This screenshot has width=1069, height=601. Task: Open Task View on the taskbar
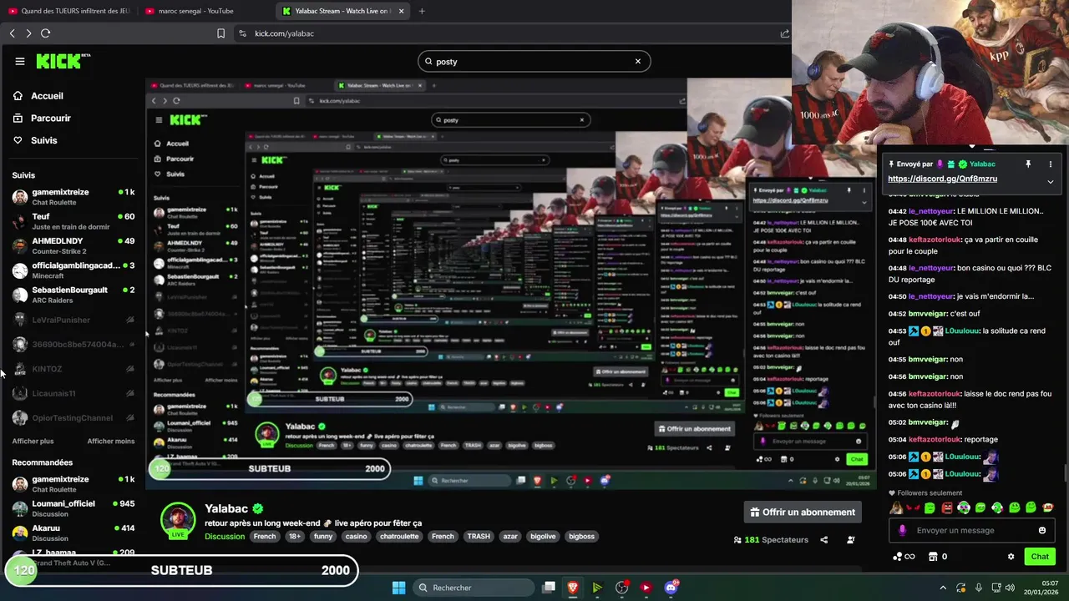[x=549, y=588]
